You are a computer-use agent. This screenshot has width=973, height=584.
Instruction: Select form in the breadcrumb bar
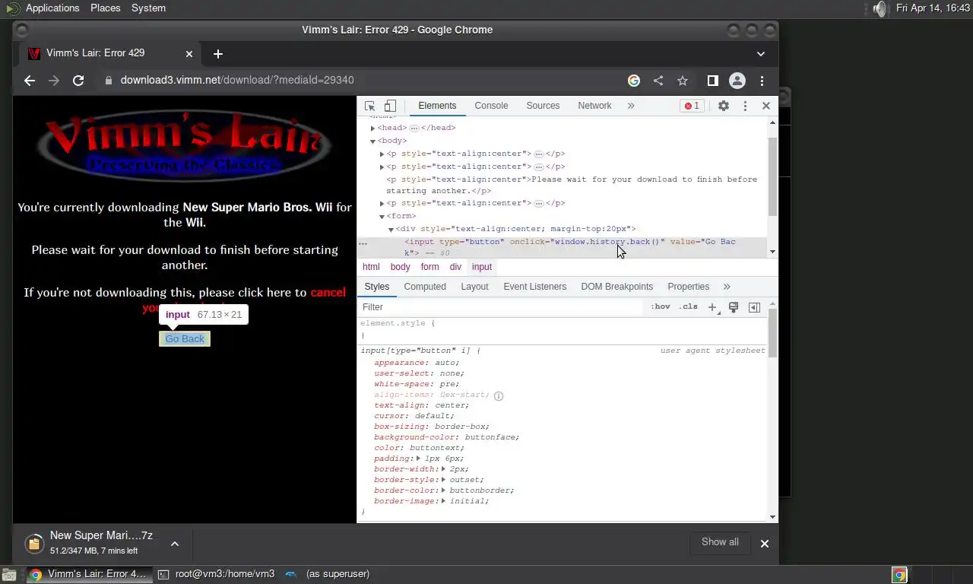pos(429,267)
